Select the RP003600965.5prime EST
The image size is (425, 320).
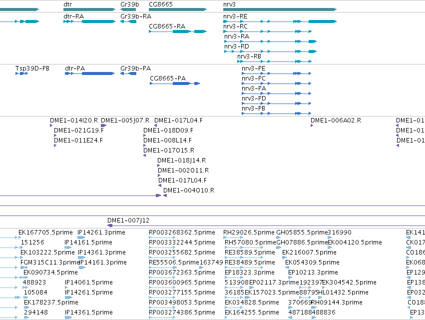tap(162, 287)
